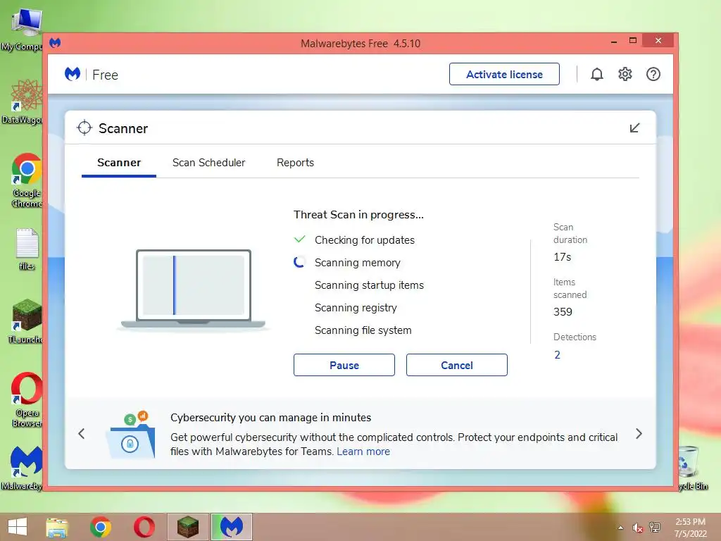Select the files desktop icon
The image size is (721, 541).
[27, 249]
